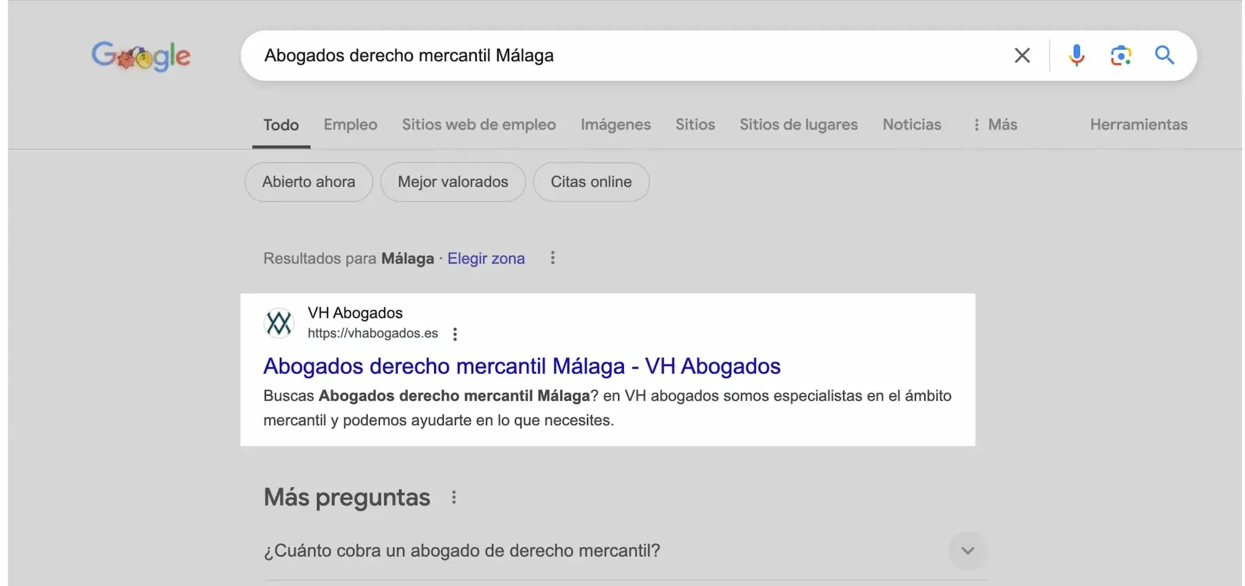Open three-dot menu beside Más preguntas
The width and height of the screenshot is (1245, 586).
coord(454,497)
